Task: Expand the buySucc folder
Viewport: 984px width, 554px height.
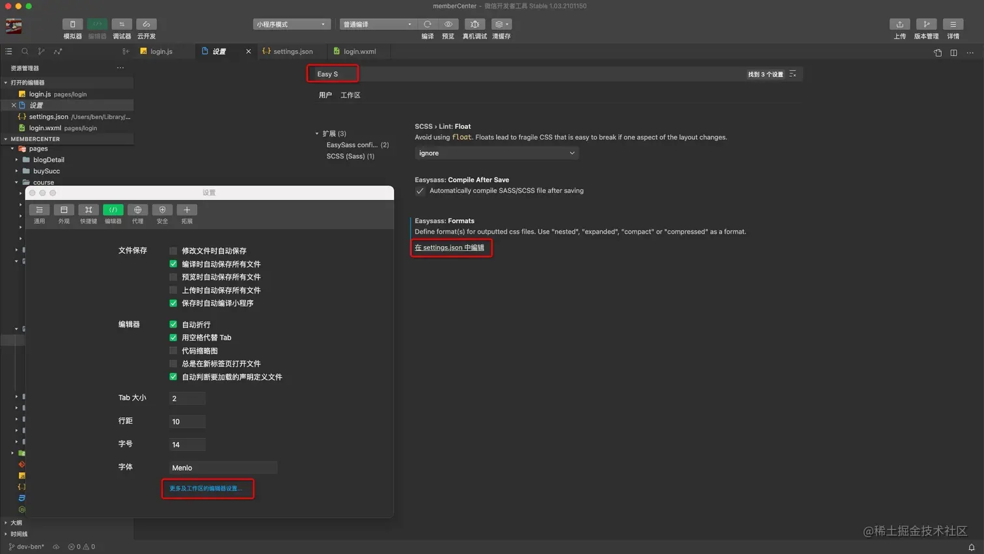Action: (17, 171)
